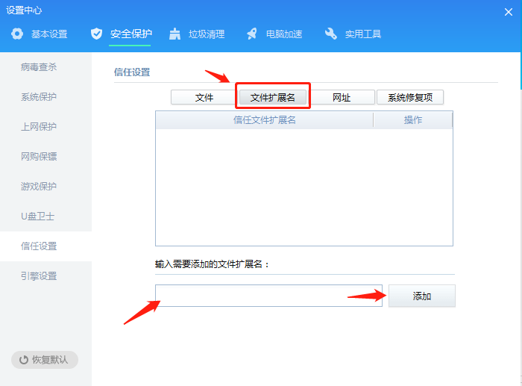
Task: Select 系统保护 in the sidebar
Action: (x=45, y=97)
